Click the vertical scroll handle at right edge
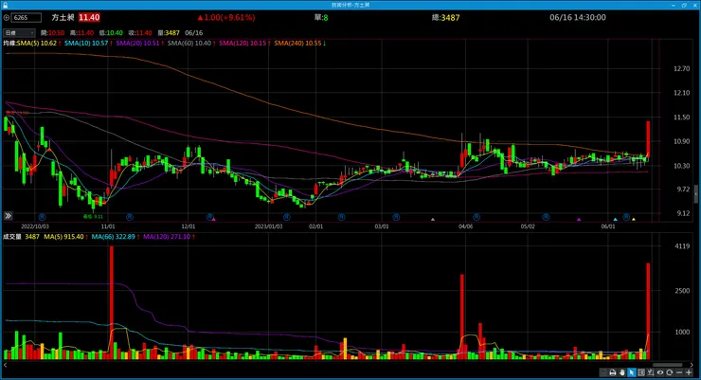 click(x=696, y=194)
